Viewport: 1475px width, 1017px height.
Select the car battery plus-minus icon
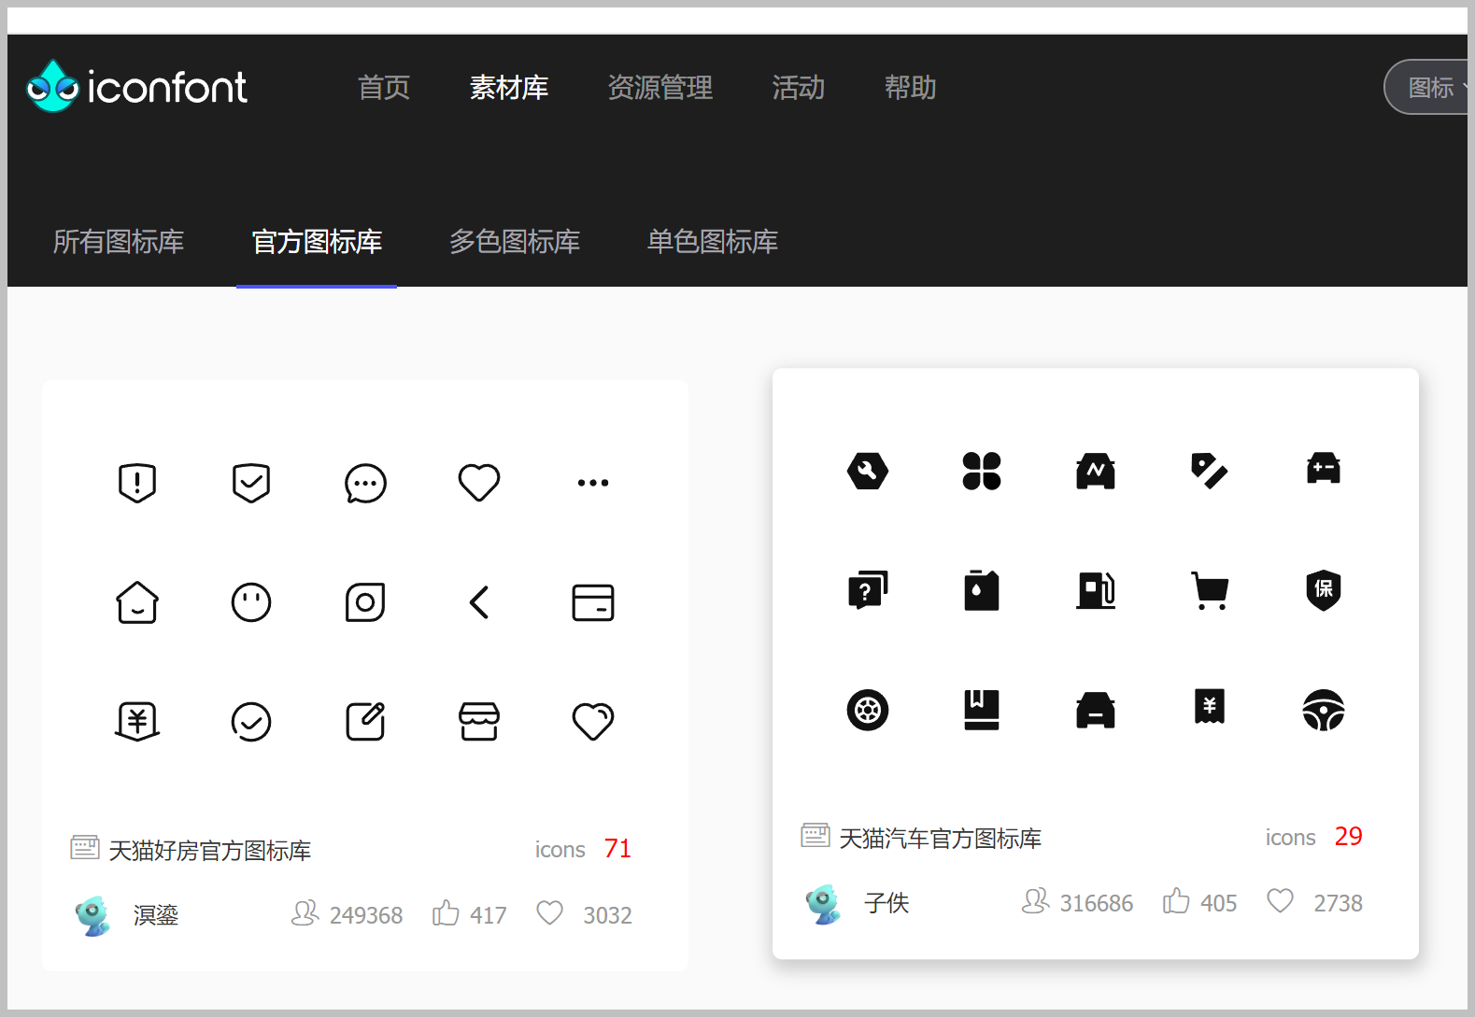click(1324, 468)
